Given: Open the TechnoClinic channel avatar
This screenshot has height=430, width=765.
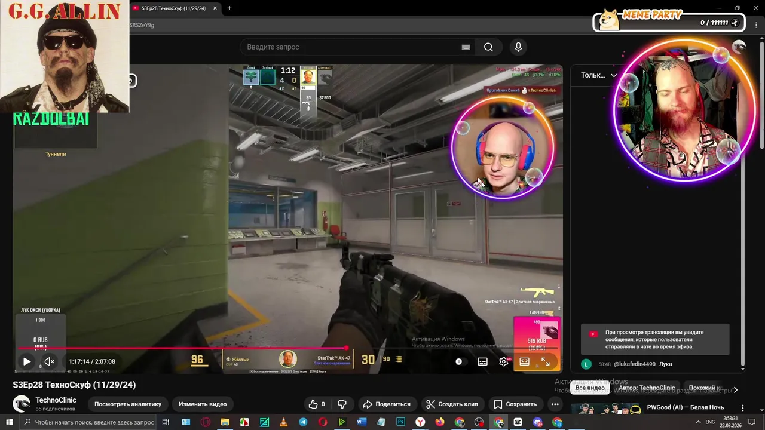Looking at the screenshot, I should 22,404.
